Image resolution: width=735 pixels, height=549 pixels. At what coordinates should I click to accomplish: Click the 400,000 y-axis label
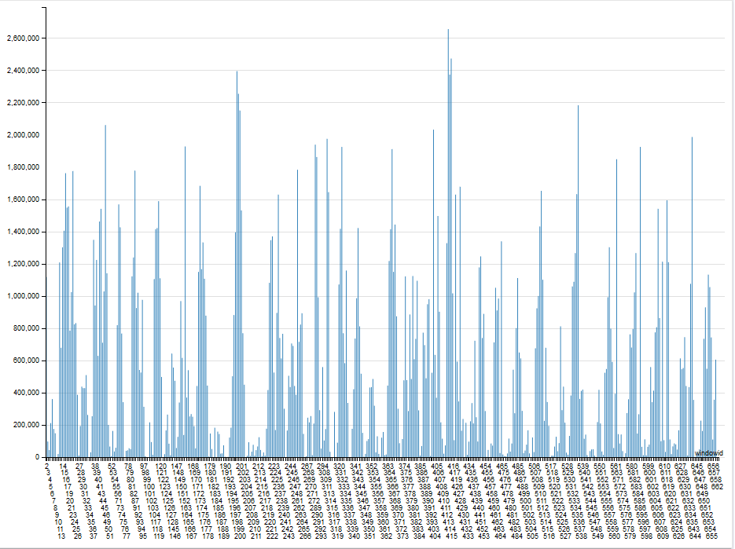[x=24, y=393]
